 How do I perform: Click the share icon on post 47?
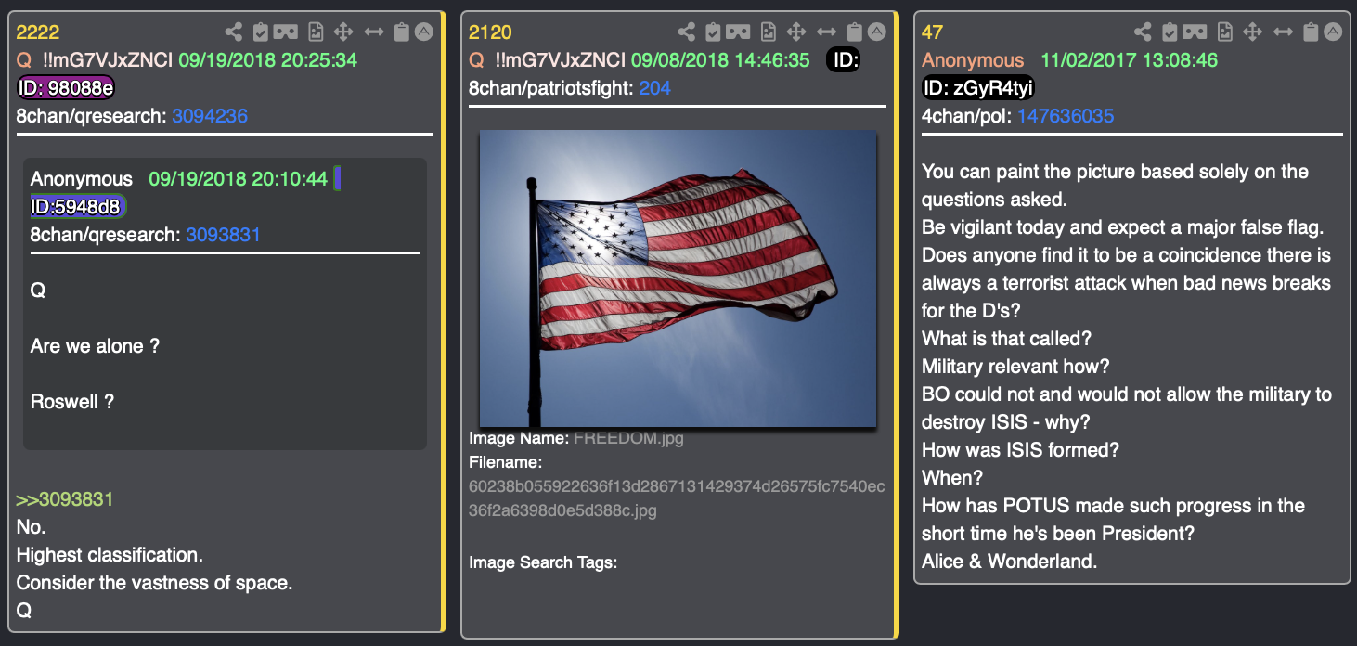1144,32
